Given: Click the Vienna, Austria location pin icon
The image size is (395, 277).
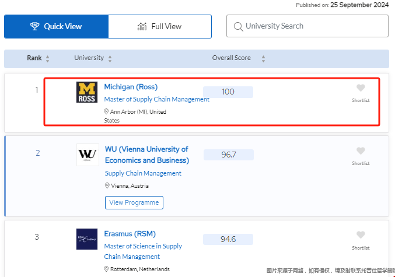Looking at the screenshot, I should pyautogui.click(x=107, y=185).
